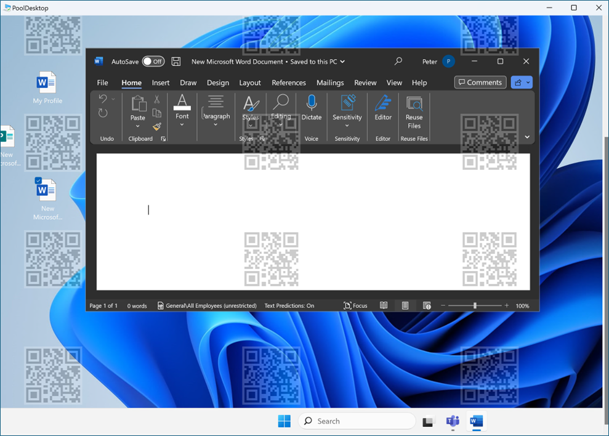
Task: Open the File menu
Action: [x=103, y=83]
